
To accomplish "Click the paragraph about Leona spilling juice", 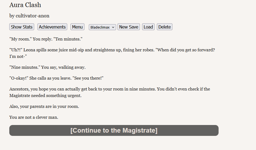I will pyautogui.click(x=112, y=53).
